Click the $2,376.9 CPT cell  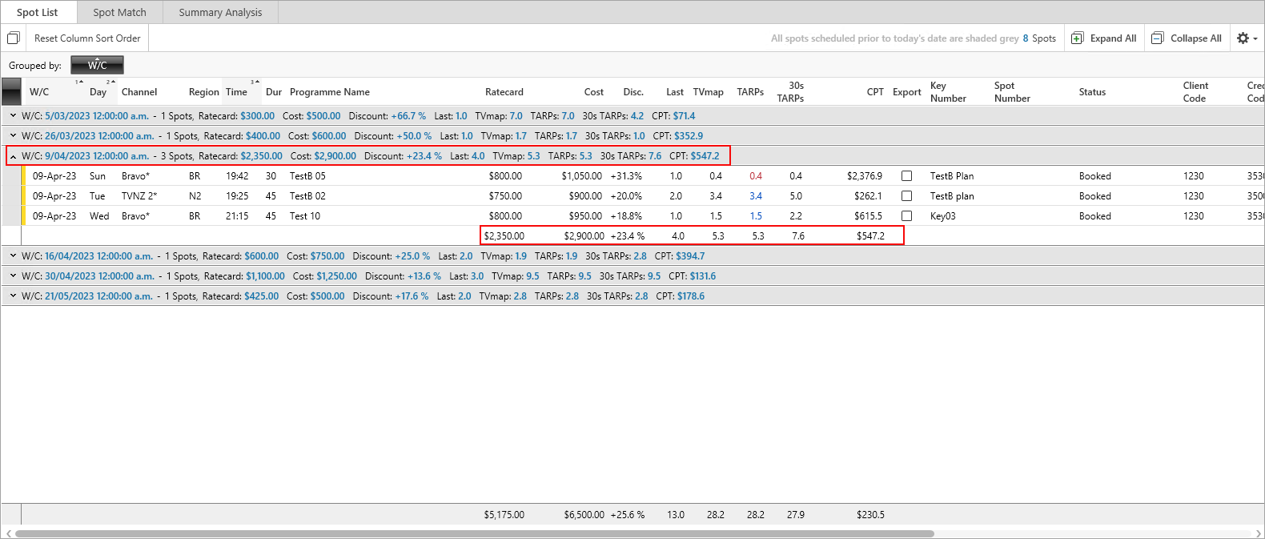pos(865,176)
